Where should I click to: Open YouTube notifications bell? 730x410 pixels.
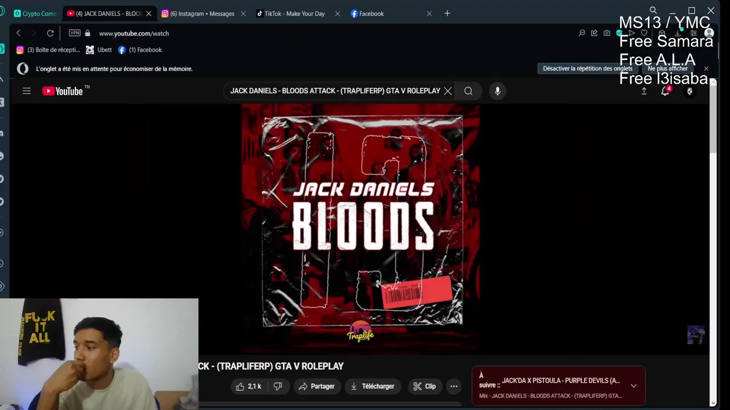(x=665, y=91)
